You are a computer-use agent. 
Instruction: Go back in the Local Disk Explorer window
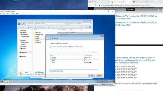coord(19,24)
